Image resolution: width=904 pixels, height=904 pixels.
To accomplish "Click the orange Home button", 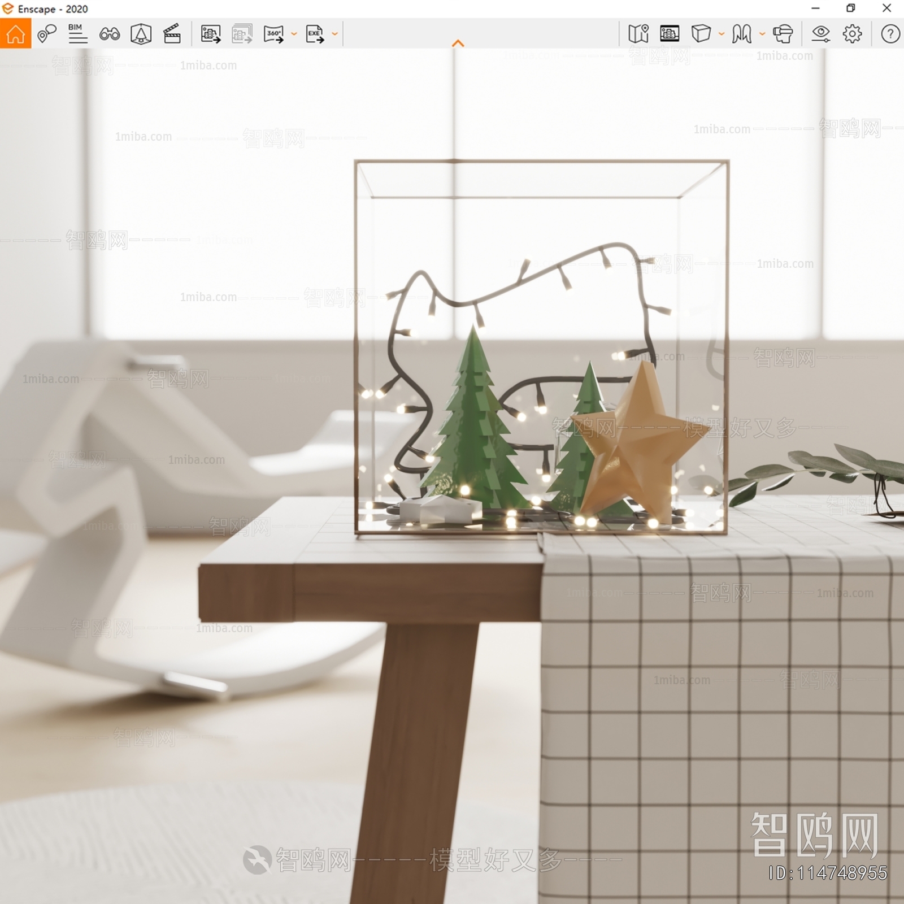I will click(x=15, y=33).
